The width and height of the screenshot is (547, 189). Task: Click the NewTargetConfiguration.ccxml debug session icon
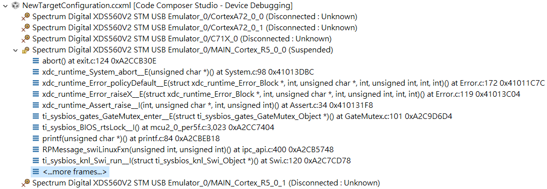pos(16,6)
